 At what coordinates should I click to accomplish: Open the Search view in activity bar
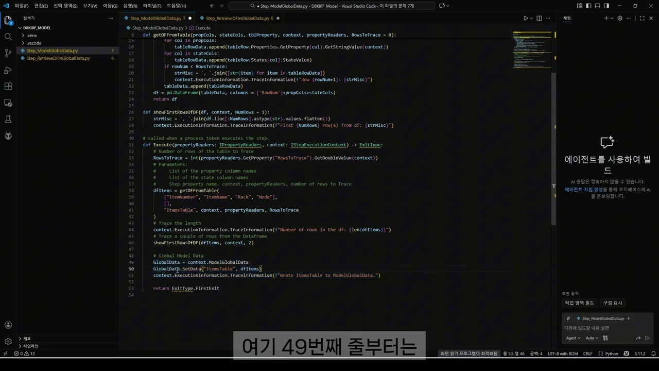pos(8,37)
